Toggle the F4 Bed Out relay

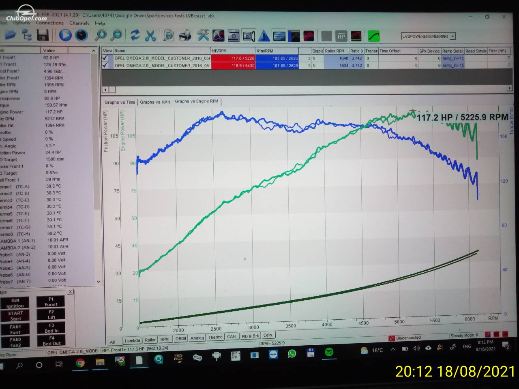[51, 340]
